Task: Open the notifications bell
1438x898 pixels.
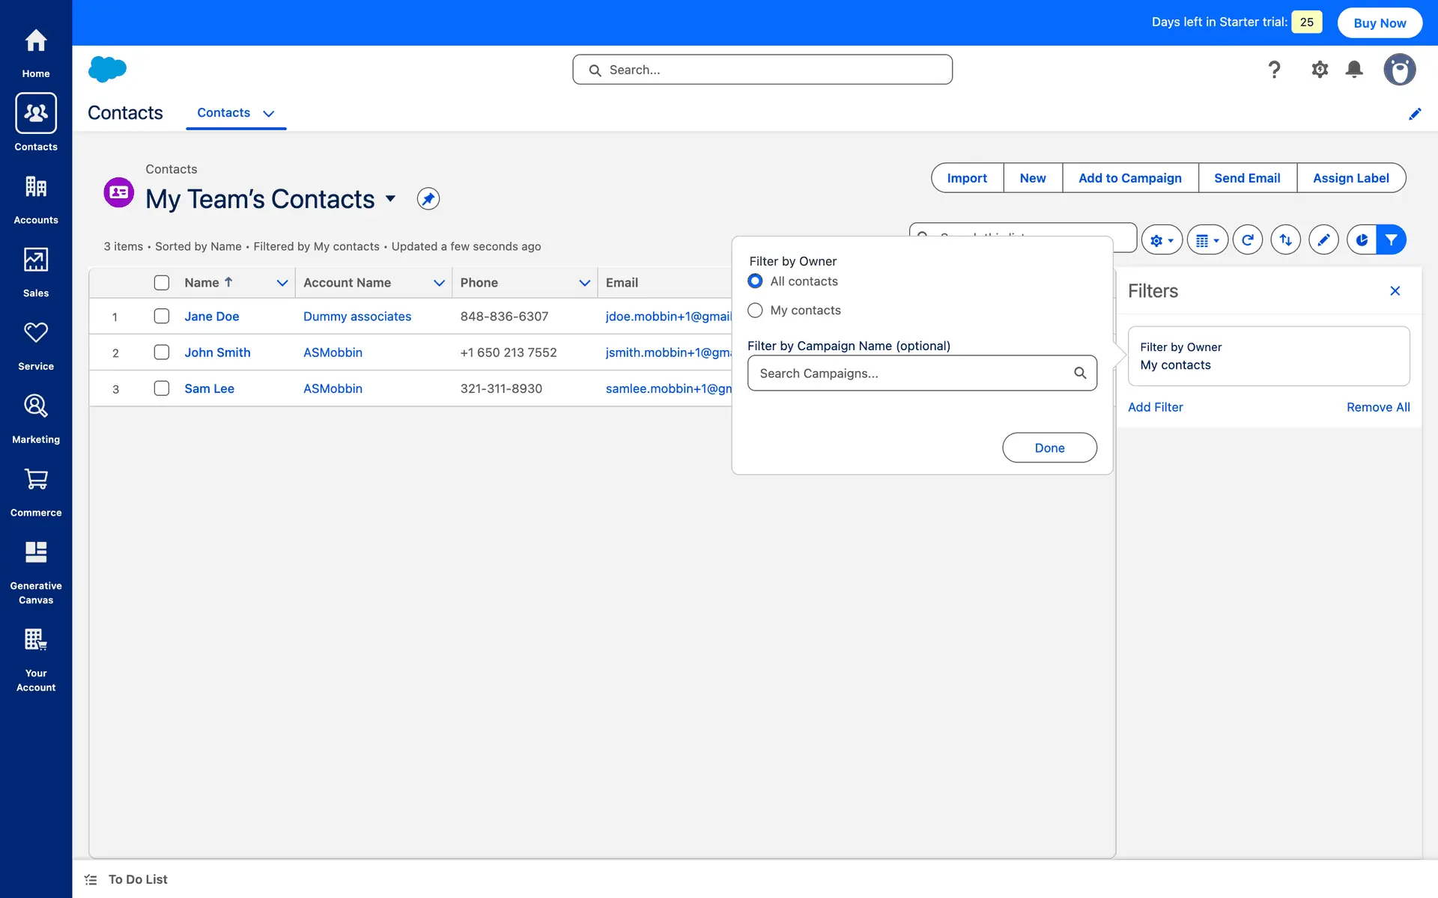Action: coord(1354,70)
